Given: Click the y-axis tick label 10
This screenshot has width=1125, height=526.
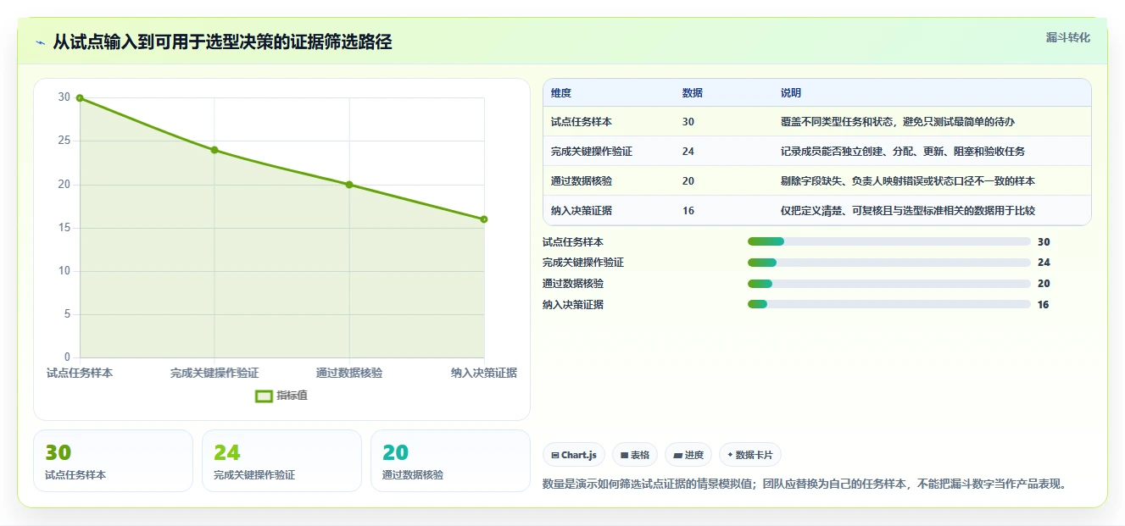Looking at the screenshot, I should pos(64,271).
